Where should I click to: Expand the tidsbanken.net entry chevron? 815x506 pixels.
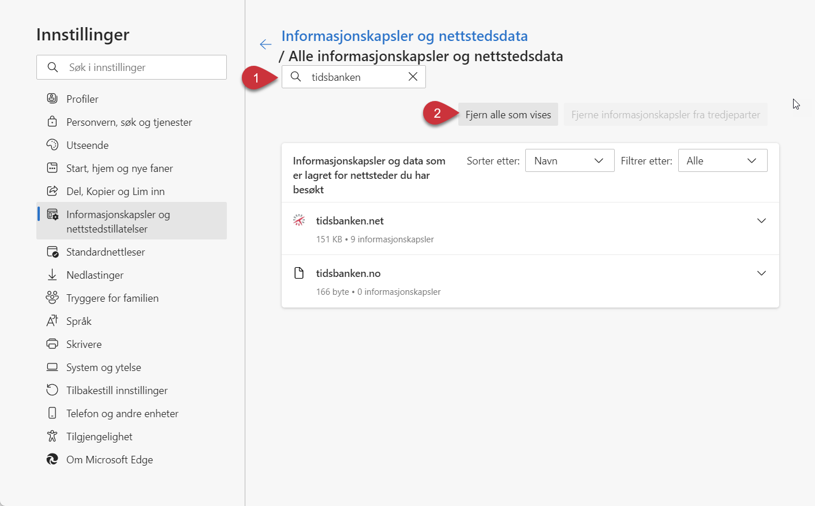coord(761,220)
